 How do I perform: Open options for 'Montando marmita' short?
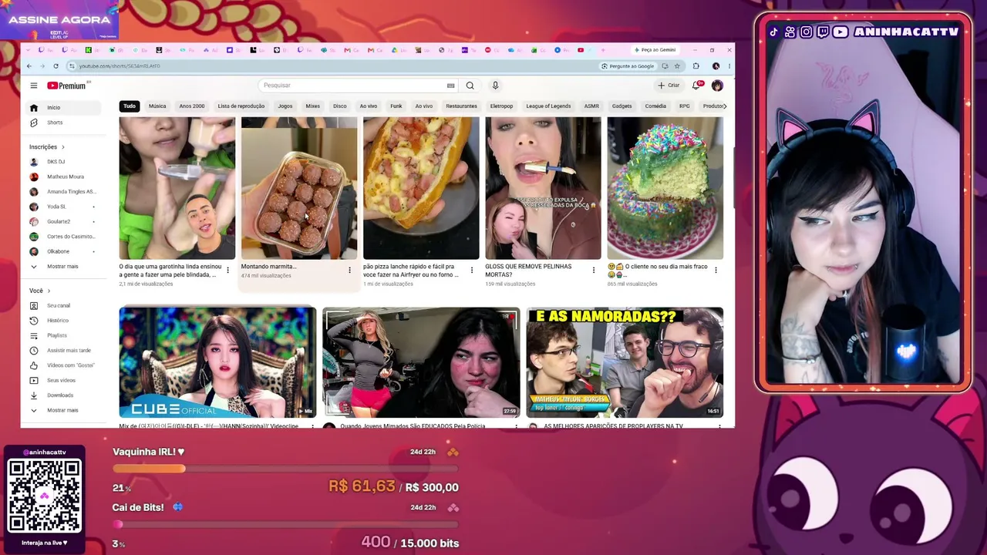(349, 270)
